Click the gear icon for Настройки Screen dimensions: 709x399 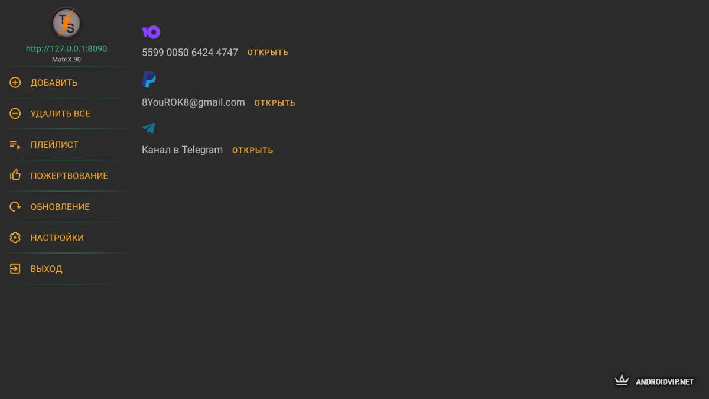click(15, 238)
